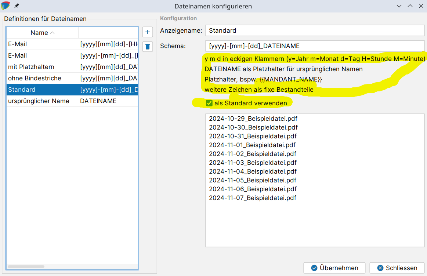
Task: Click the plus icon to add definition
Action: (x=148, y=32)
